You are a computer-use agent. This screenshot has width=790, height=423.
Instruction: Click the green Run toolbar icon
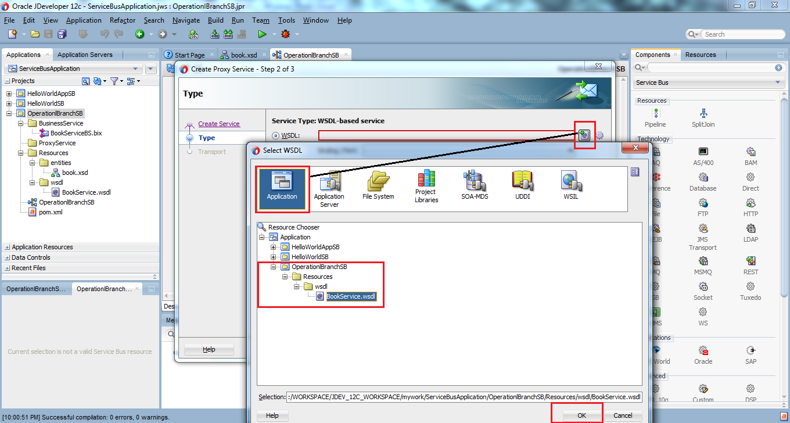tap(262, 34)
